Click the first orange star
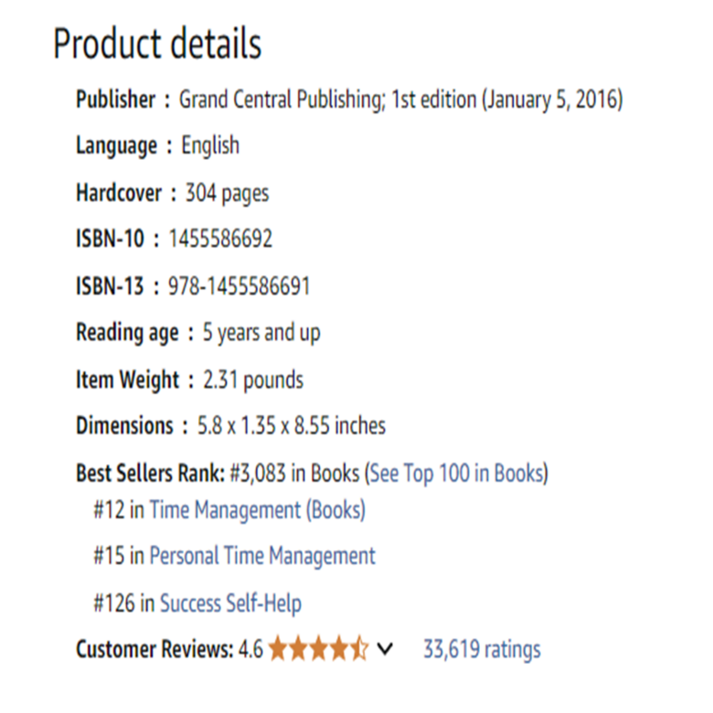713x713 pixels. 278,650
